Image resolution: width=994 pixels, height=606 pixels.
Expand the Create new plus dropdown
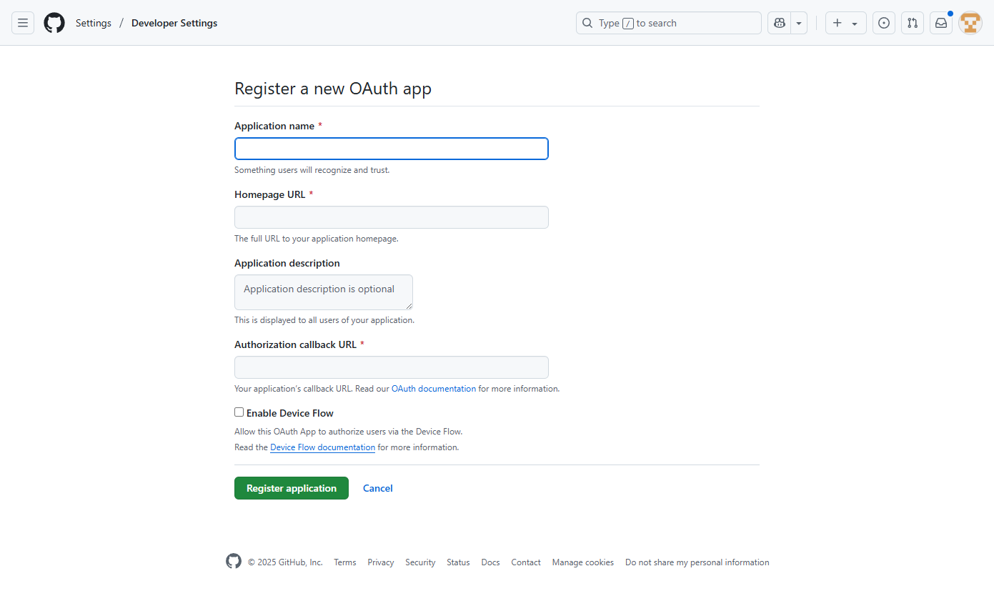click(845, 23)
